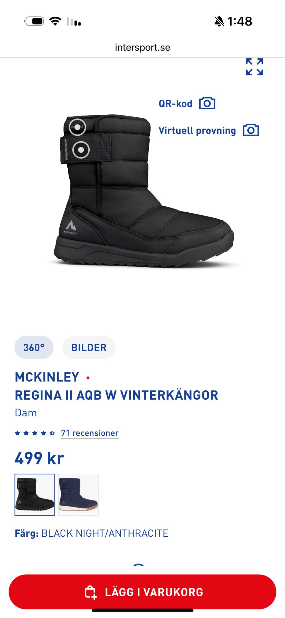
Task: Select the navy blue boot color variant
Action: 78,494
